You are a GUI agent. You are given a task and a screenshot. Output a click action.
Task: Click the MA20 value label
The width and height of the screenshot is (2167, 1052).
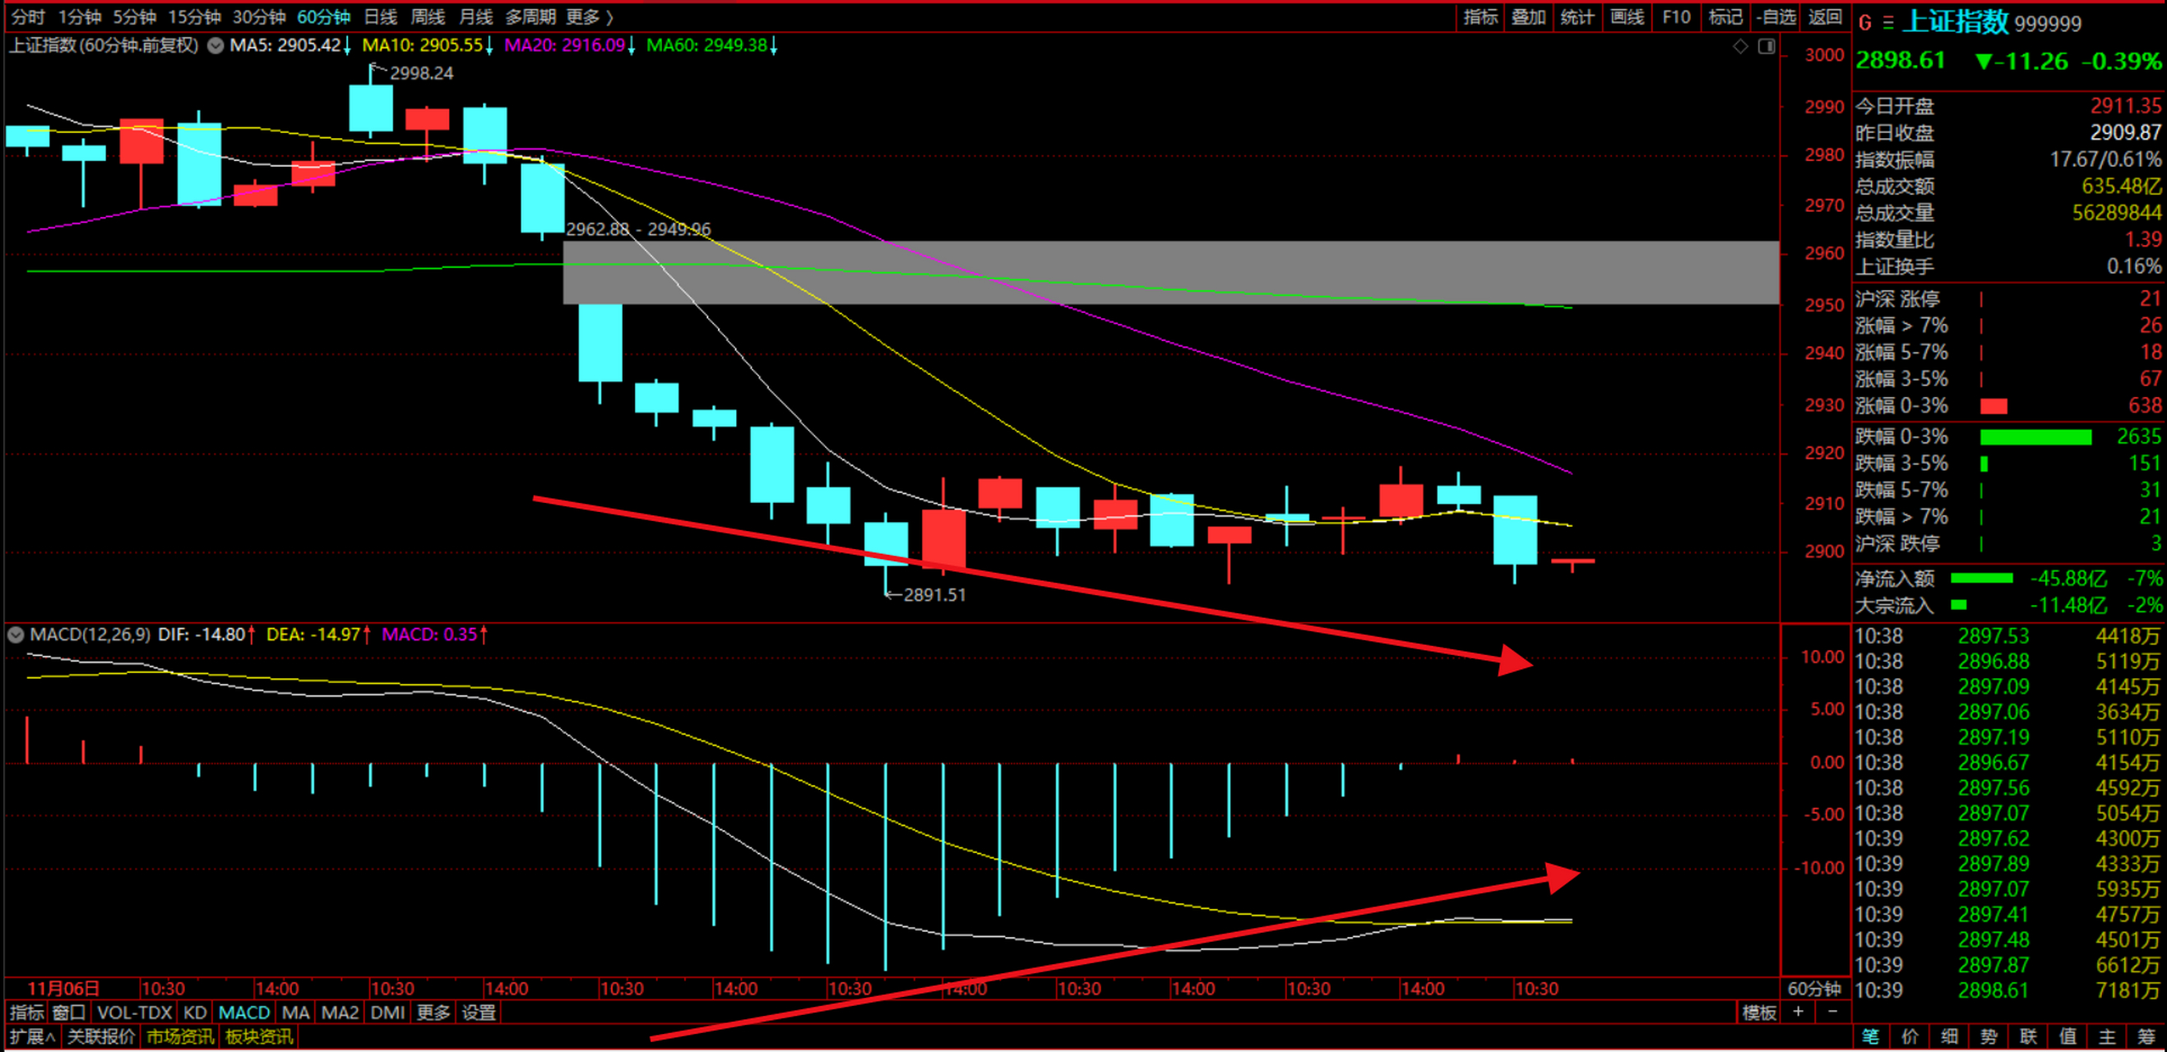click(564, 45)
